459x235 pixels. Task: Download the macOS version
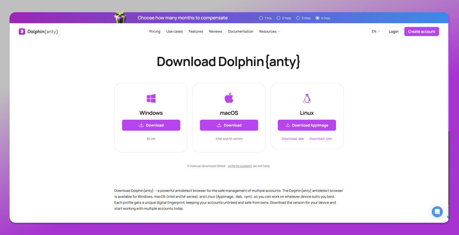point(229,125)
